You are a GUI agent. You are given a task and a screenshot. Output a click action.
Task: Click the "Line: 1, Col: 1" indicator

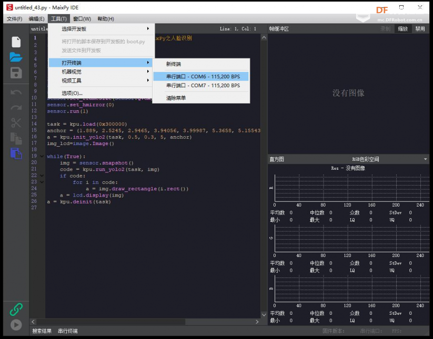click(238, 29)
